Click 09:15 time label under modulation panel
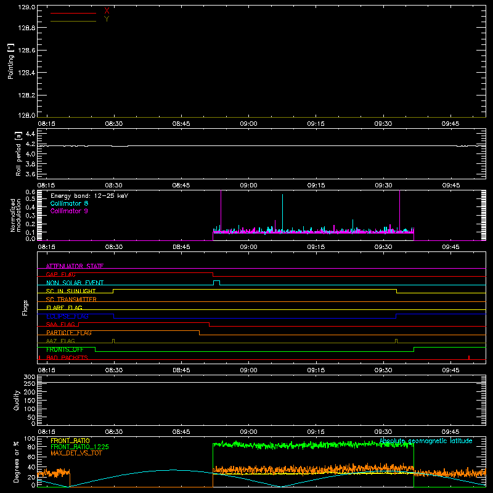The width and height of the screenshot is (493, 493). 316,247
